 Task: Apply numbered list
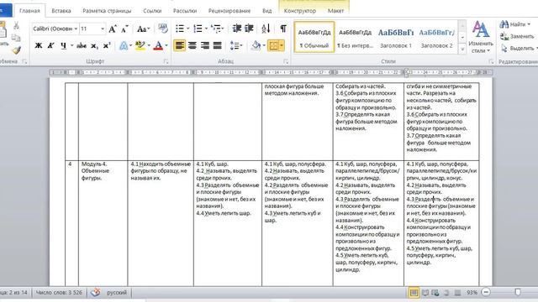click(198, 29)
